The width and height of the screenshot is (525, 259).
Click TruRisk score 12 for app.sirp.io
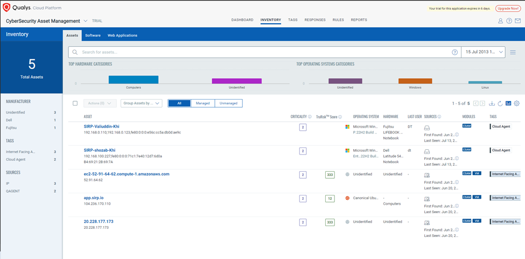pyautogui.click(x=330, y=199)
